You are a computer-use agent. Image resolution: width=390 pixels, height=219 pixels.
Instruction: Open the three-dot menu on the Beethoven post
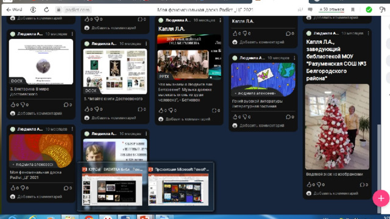tap(220, 20)
